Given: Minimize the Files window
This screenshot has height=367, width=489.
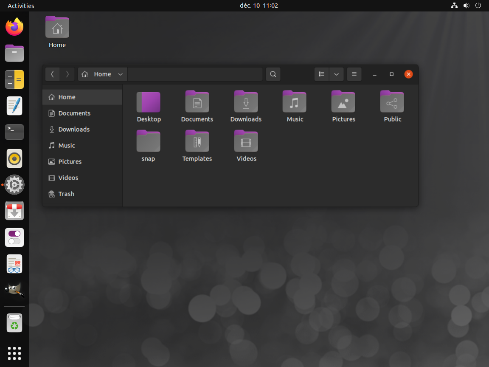Looking at the screenshot, I should click(374, 74).
